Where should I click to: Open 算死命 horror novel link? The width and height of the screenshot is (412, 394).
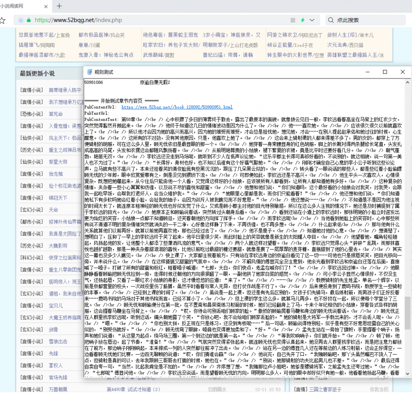coord(56,114)
